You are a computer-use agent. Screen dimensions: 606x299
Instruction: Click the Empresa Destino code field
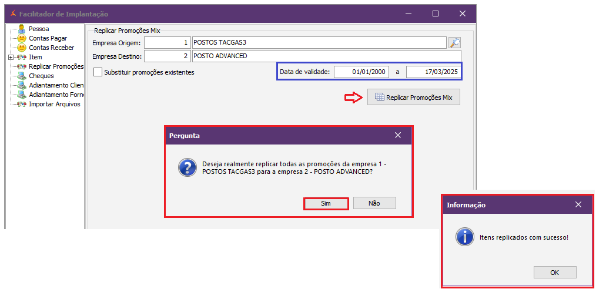click(168, 56)
